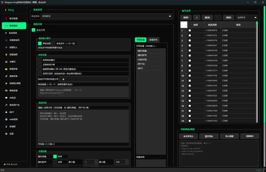Select 多条话术 multi-line script mode

point(54,44)
